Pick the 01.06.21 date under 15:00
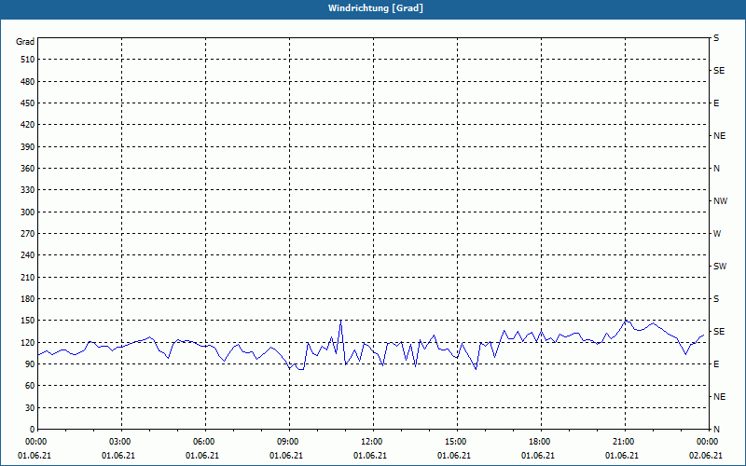Viewport: 746px width, 466px height. tap(454, 456)
